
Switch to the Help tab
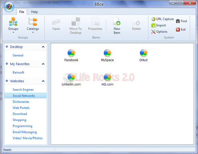click(x=34, y=12)
